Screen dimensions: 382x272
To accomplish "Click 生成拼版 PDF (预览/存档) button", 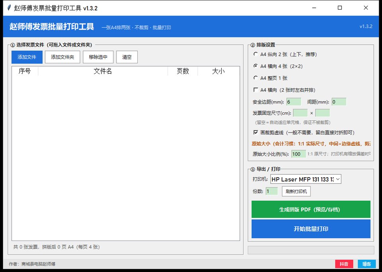I will pos(311,209).
